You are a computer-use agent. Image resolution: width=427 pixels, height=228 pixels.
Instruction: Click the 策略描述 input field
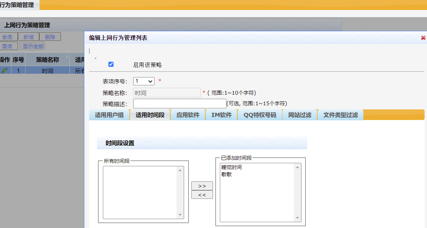[180, 104]
